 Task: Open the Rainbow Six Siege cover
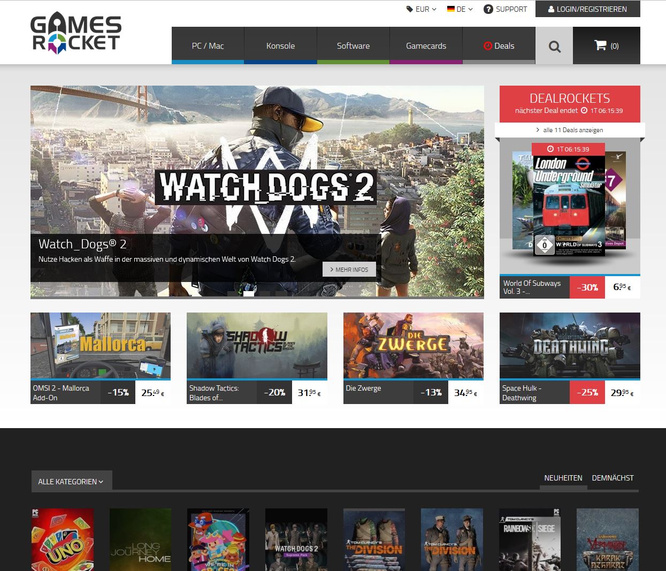click(530, 539)
